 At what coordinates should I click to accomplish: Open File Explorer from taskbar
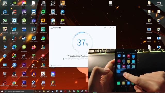click(44, 91)
